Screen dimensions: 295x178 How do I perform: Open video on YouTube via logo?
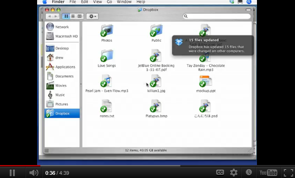tap(268, 172)
